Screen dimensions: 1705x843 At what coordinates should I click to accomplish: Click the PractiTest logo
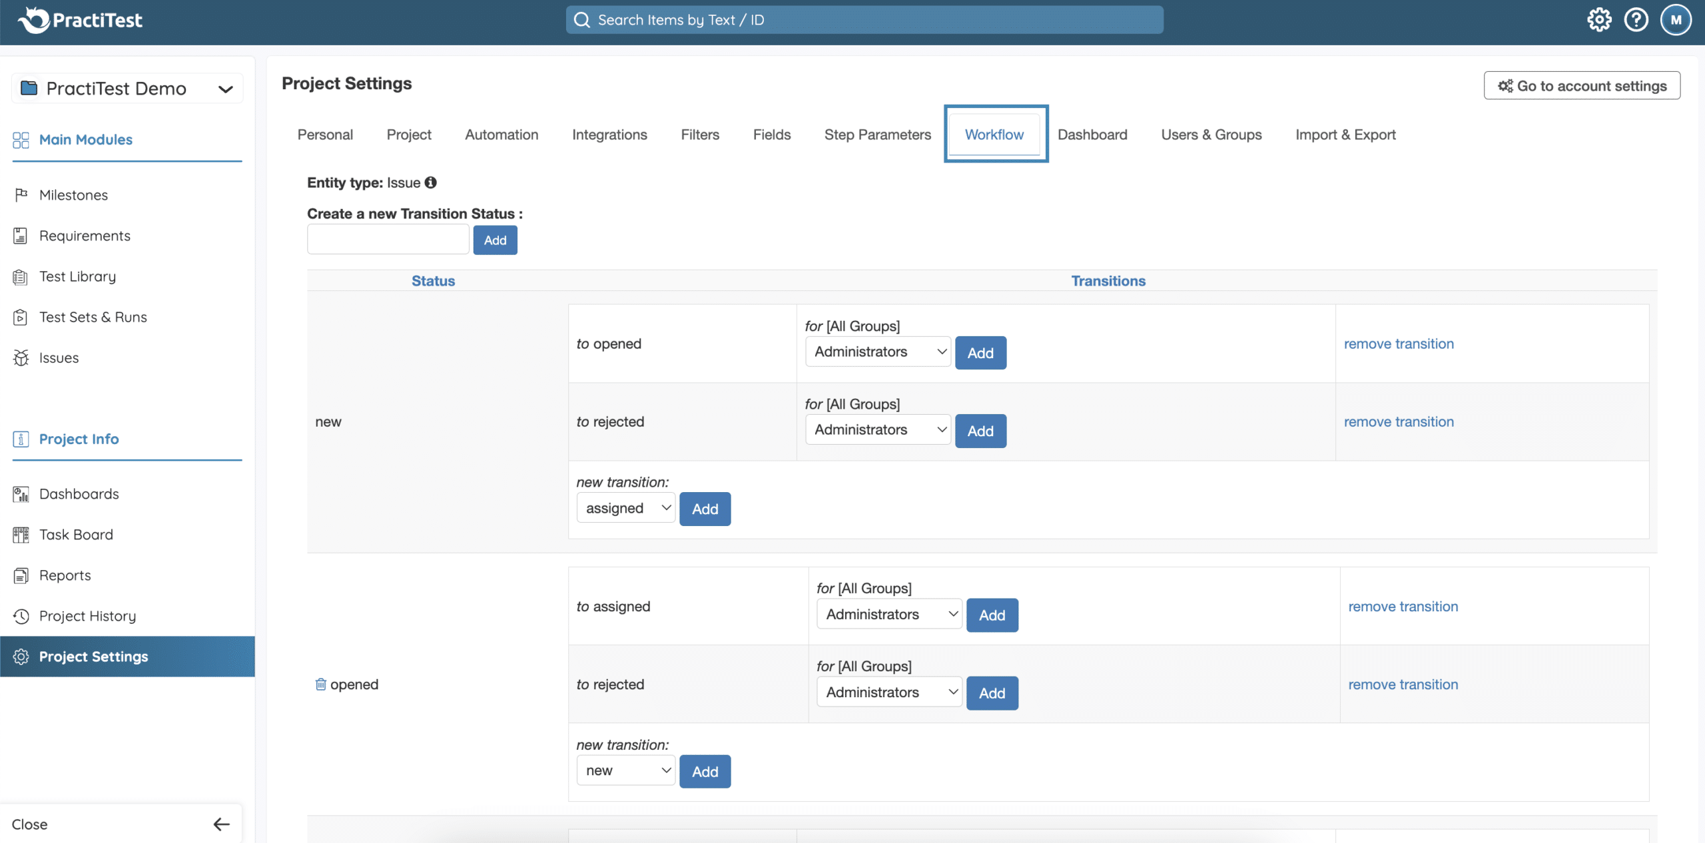80,20
